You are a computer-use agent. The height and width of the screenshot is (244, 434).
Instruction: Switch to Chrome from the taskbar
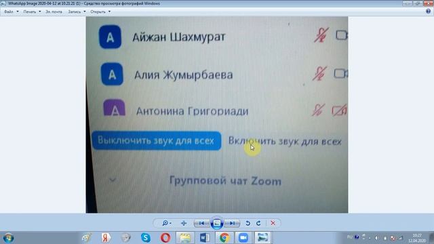[x=224, y=238]
